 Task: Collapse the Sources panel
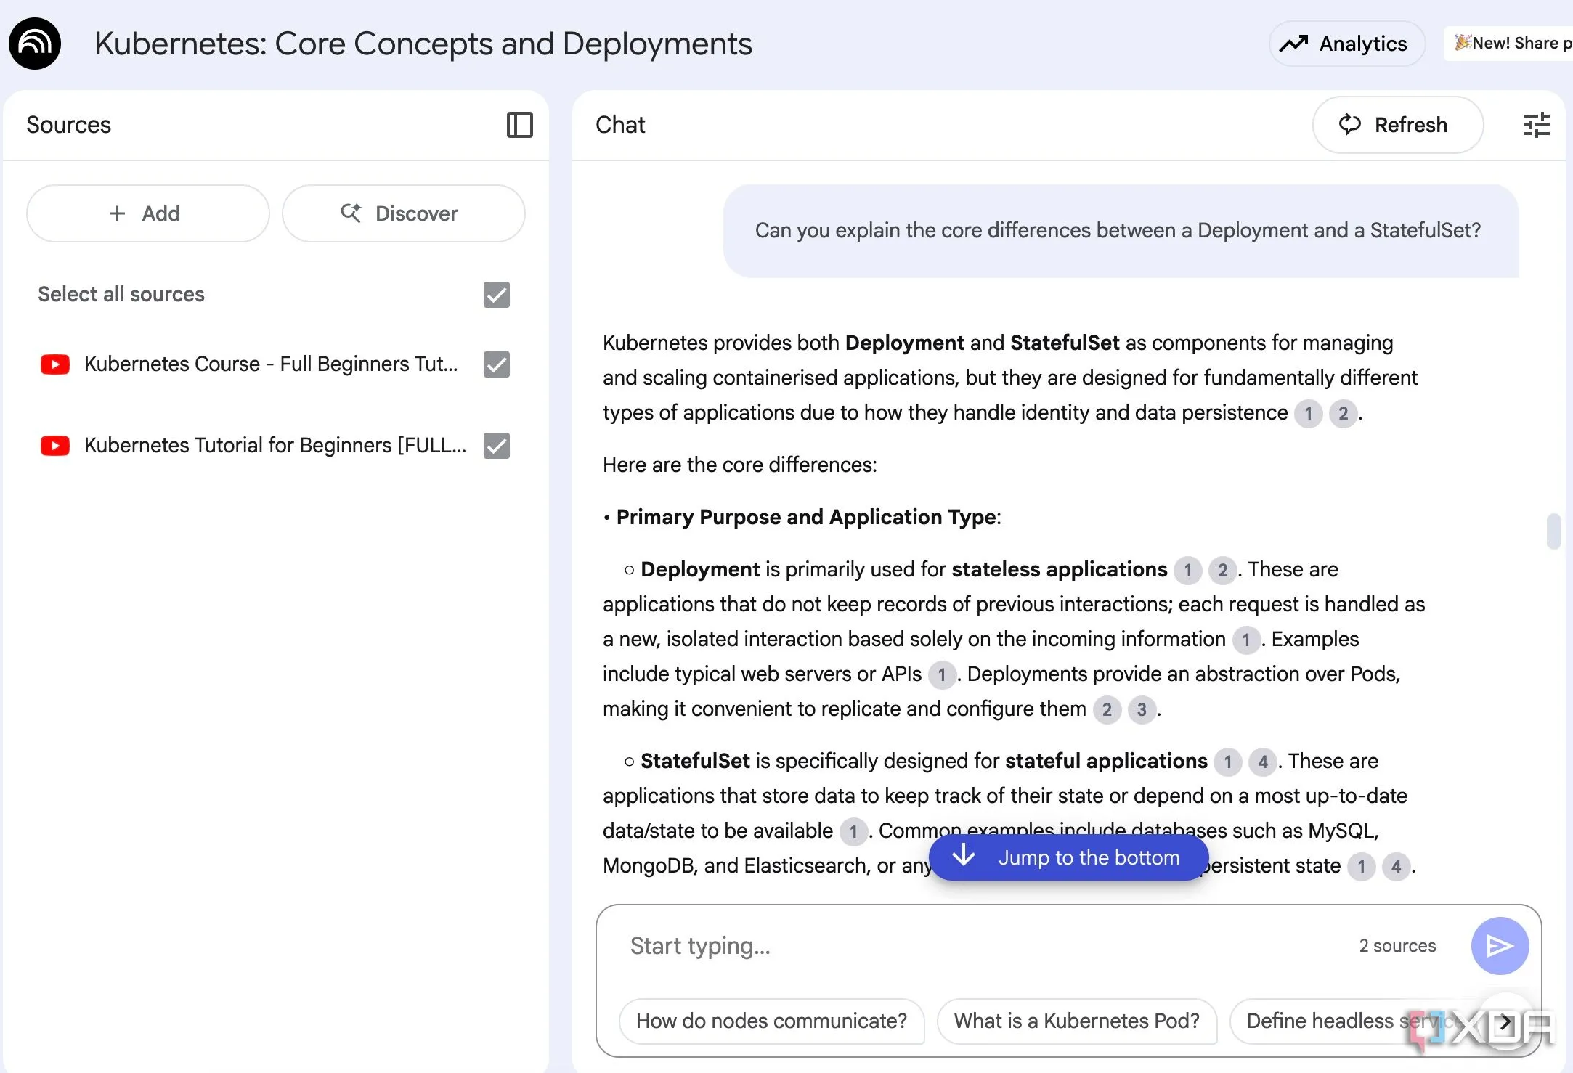[x=520, y=125]
